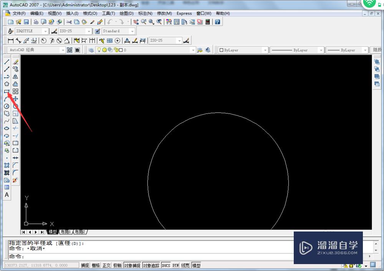Click the ByLayer lineweight control
Viewport: 384px width, 271px height.
346,50
